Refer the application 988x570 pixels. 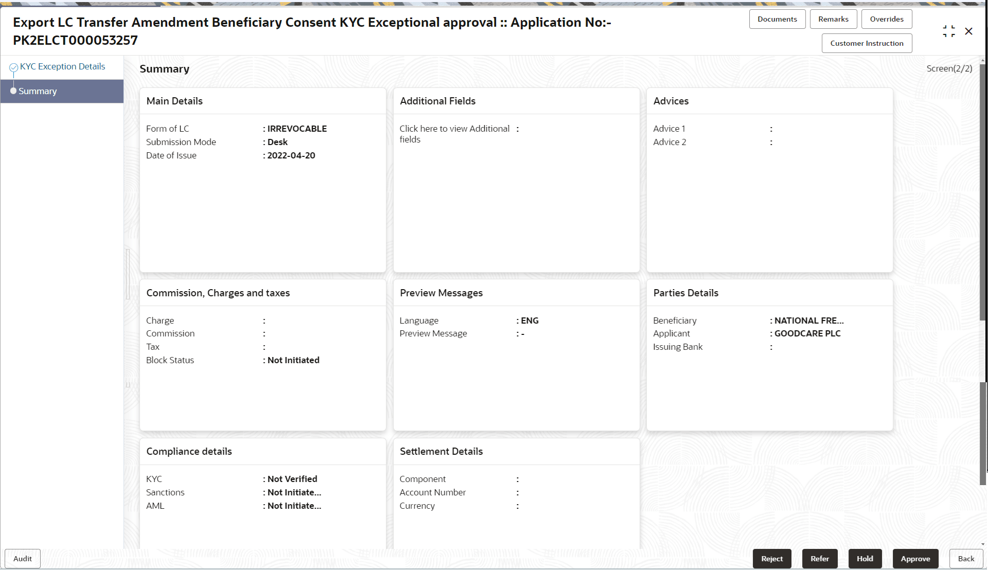[820, 559]
